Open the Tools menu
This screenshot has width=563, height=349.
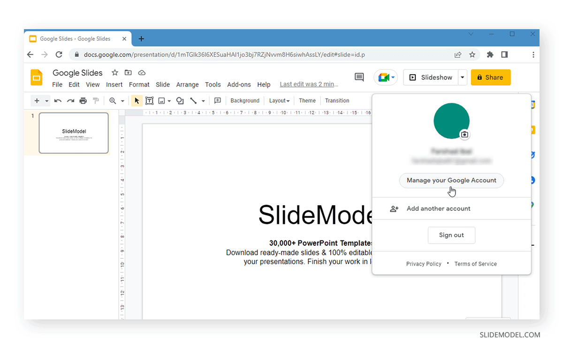point(213,85)
